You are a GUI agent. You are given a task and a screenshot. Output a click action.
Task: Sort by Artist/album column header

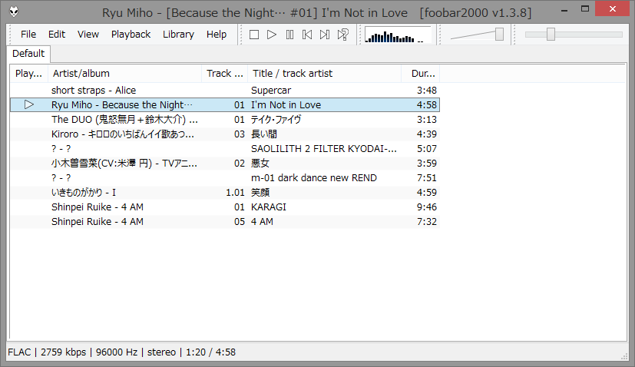click(x=124, y=73)
